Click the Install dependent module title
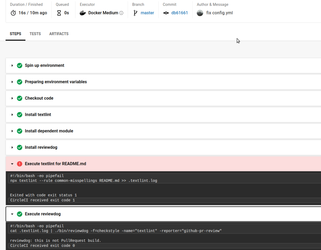321x250 pixels. click(x=49, y=131)
